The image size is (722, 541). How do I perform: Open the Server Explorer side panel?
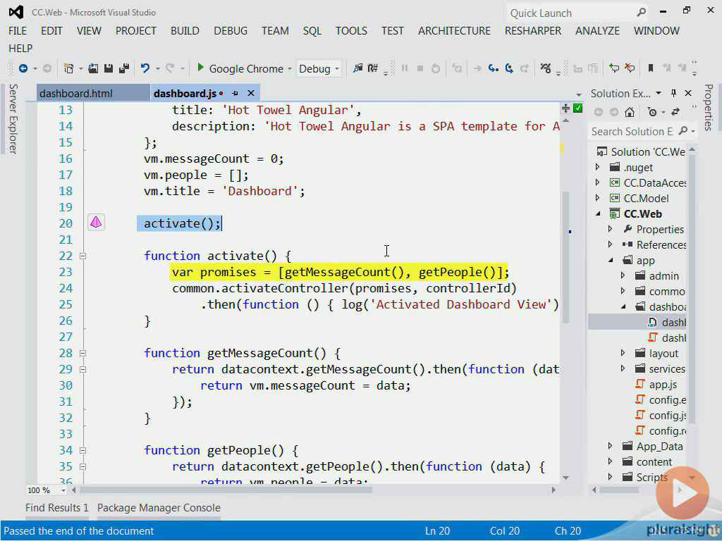(x=13, y=118)
